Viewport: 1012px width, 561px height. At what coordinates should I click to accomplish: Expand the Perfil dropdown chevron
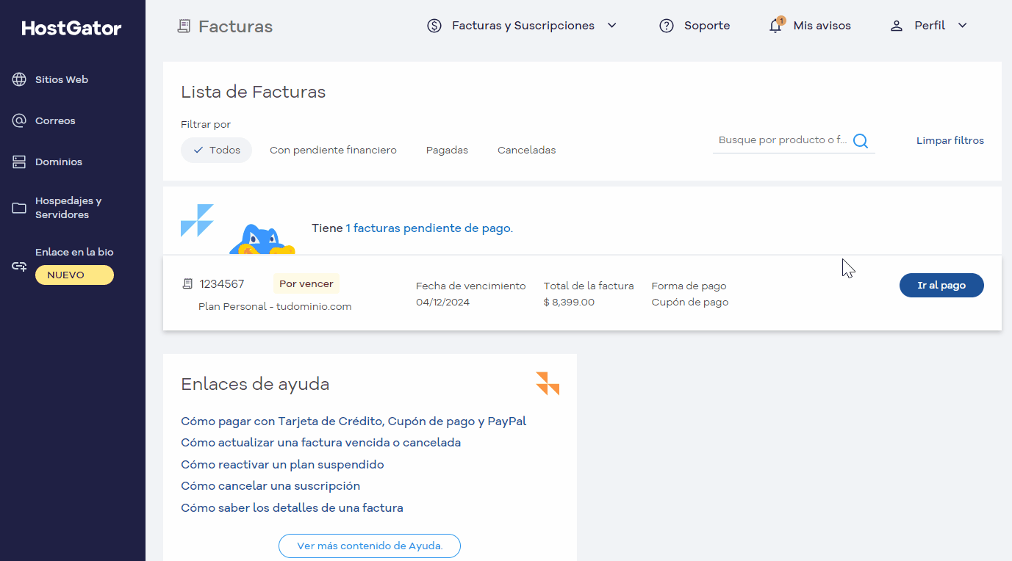click(x=963, y=26)
